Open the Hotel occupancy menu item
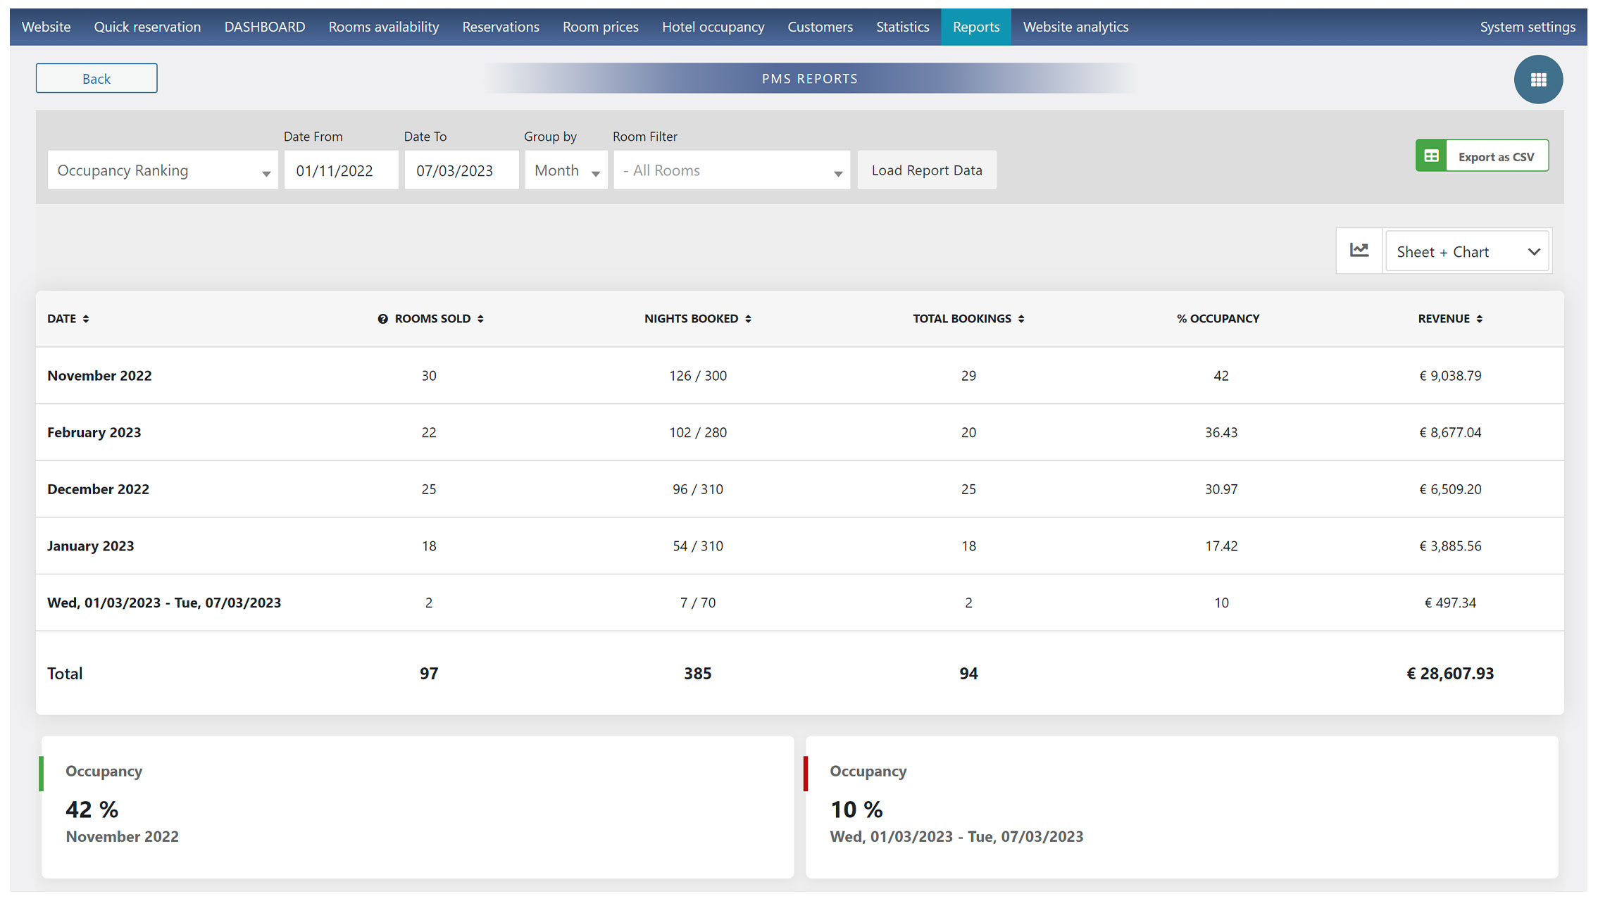Viewport: 1598px width, 901px height. [713, 27]
